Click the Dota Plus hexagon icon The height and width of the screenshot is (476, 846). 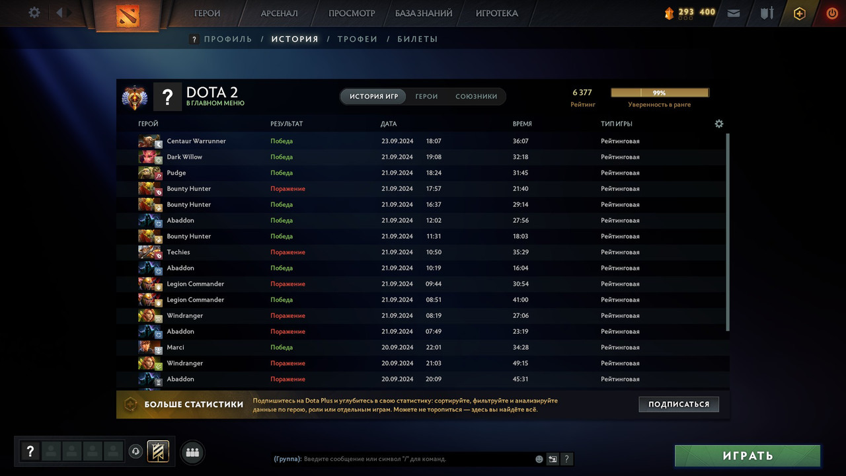pyautogui.click(x=800, y=13)
